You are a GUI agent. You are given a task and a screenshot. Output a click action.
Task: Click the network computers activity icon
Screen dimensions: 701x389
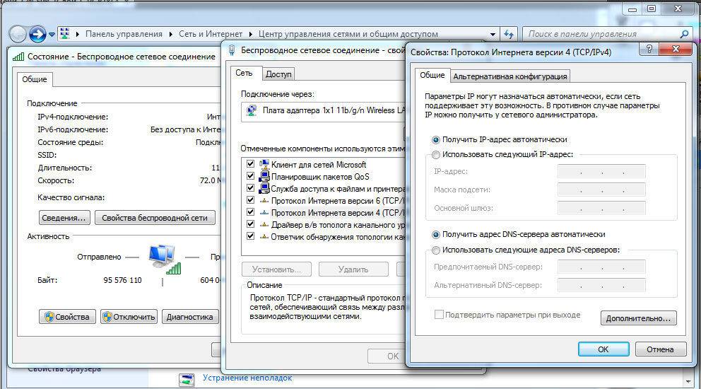pos(163,257)
